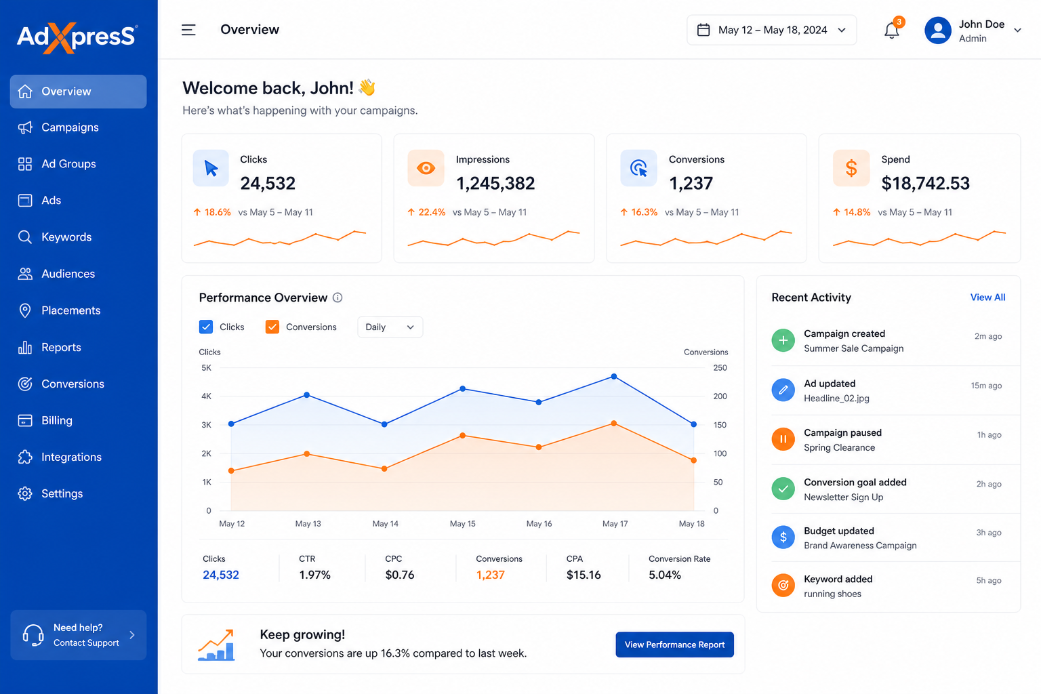Screen dimensions: 1041x694
Task: Click the Spend dollar icon
Action: (851, 168)
